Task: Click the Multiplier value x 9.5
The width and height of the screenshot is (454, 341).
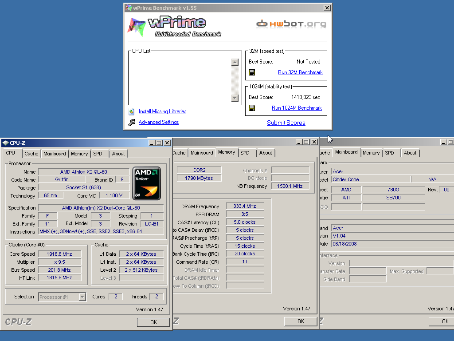Action: pos(59,262)
